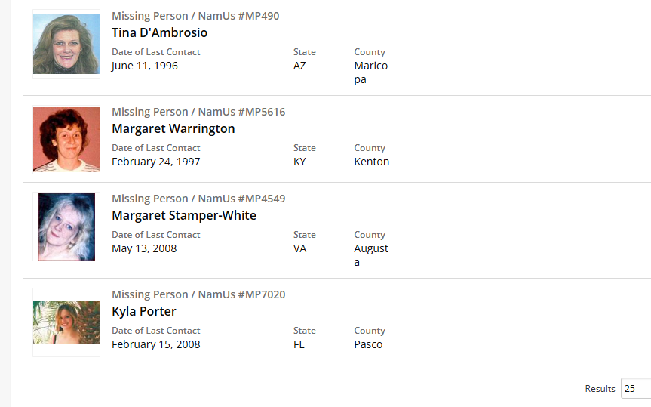Select the KY state value
Image resolution: width=651 pixels, height=407 pixels.
pyautogui.click(x=299, y=162)
